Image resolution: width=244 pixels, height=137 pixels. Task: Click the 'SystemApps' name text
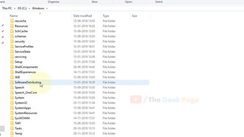point(23,108)
